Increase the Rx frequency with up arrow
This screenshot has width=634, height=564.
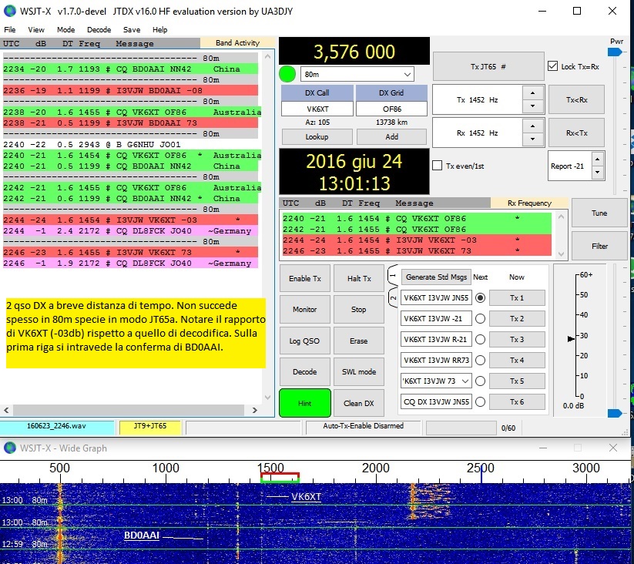coord(532,126)
